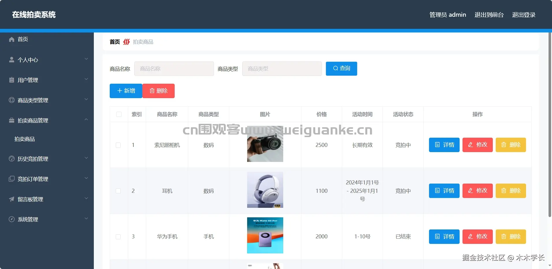
Task: Expand the 用户管理 menu arrow
Action: point(86,79)
